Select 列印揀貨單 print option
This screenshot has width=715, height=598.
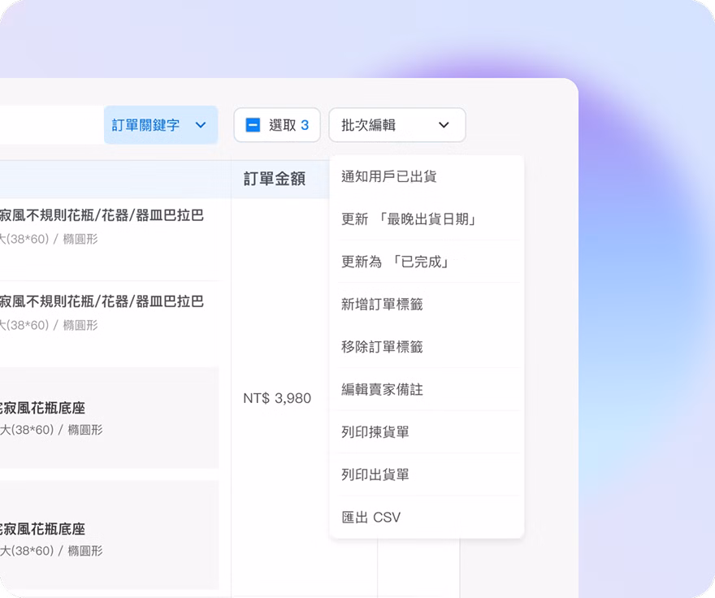click(x=427, y=432)
